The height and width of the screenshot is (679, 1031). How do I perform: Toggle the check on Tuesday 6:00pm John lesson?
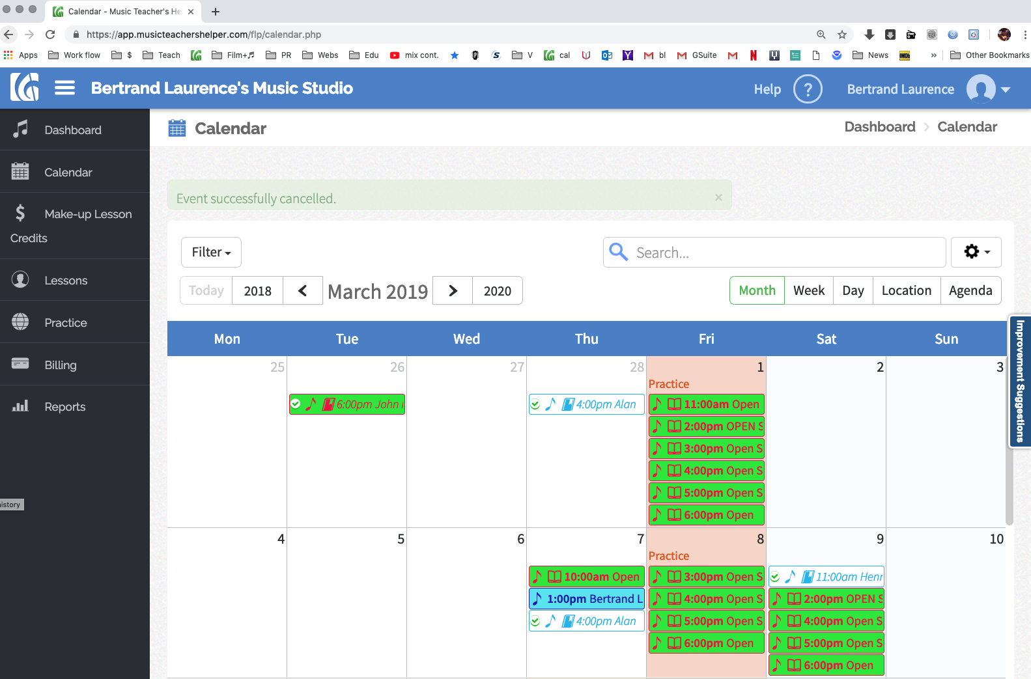click(x=296, y=404)
